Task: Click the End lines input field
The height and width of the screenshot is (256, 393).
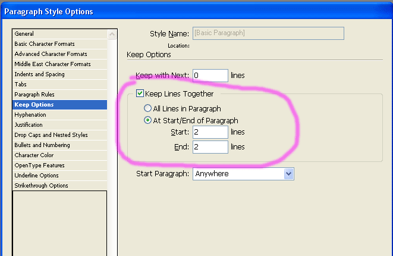Action: pos(210,147)
